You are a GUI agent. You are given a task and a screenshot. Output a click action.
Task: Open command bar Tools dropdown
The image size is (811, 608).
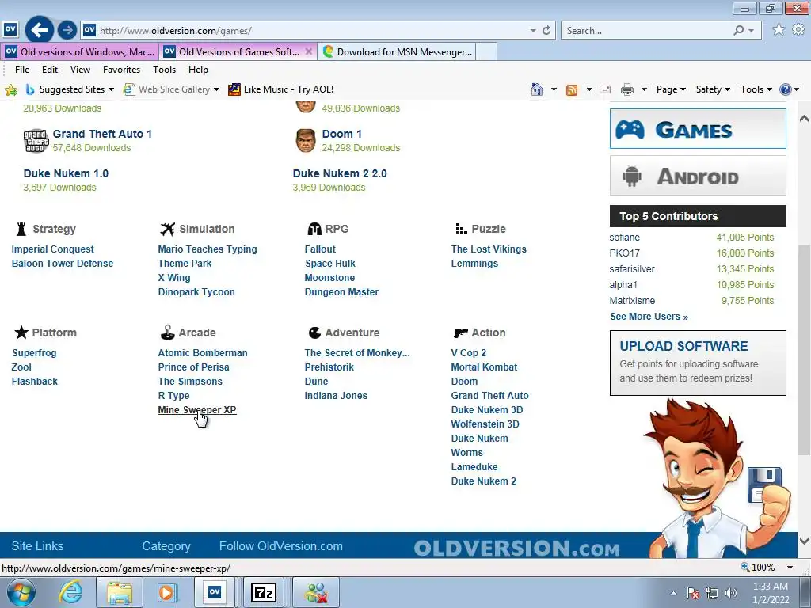coord(756,89)
